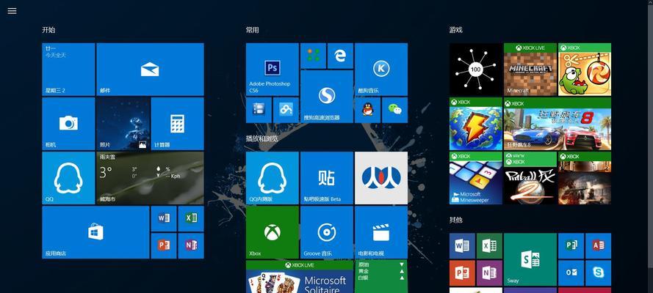The image size is (653, 293).
Task: Launch the Skype tile
Action: pos(599,272)
